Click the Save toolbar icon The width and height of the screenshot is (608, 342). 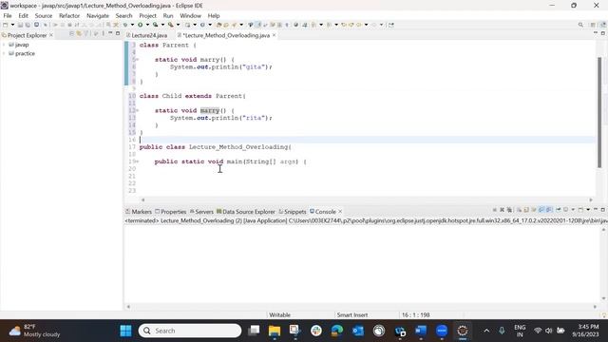tap(20, 25)
